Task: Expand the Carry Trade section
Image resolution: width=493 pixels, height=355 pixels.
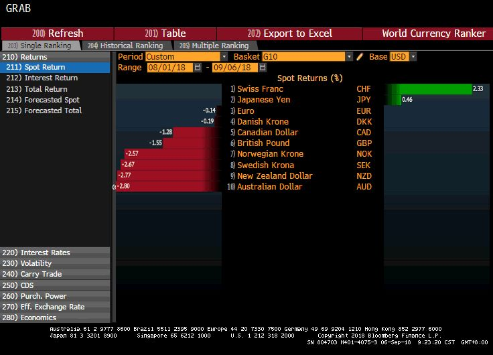Action: pyautogui.click(x=55, y=274)
